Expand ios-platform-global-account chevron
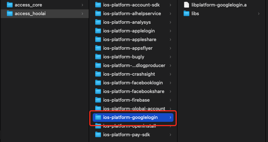The image size is (268, 142). coord(170,109)
